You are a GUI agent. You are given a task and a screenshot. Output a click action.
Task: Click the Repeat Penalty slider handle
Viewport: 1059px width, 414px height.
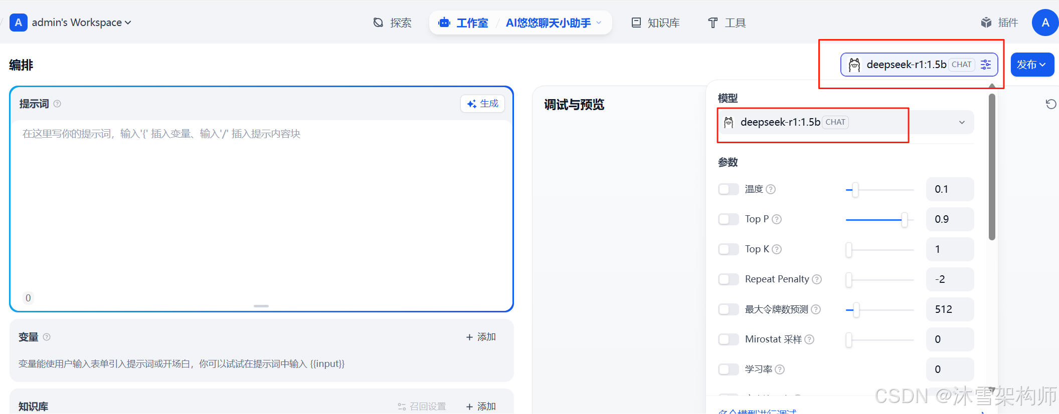tap(849, 280)
